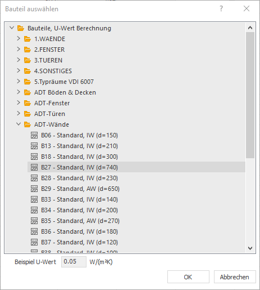Click the scrollbar down arrow

click(x=250, y=248)
